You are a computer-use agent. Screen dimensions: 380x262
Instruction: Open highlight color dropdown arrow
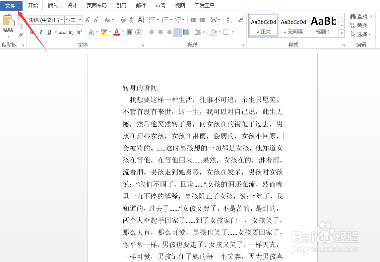click(110, 32)
